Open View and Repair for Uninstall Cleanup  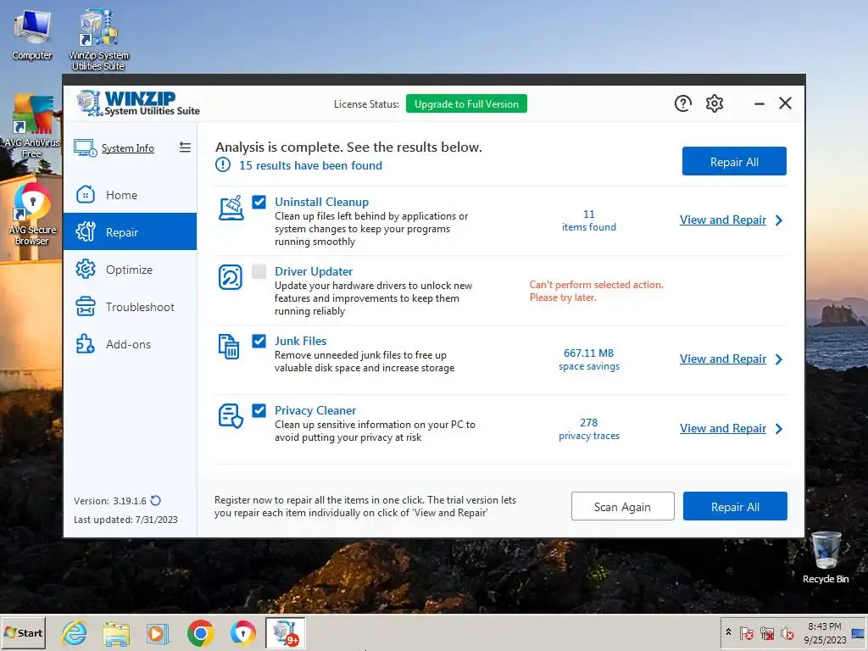(x=722, y=220)
